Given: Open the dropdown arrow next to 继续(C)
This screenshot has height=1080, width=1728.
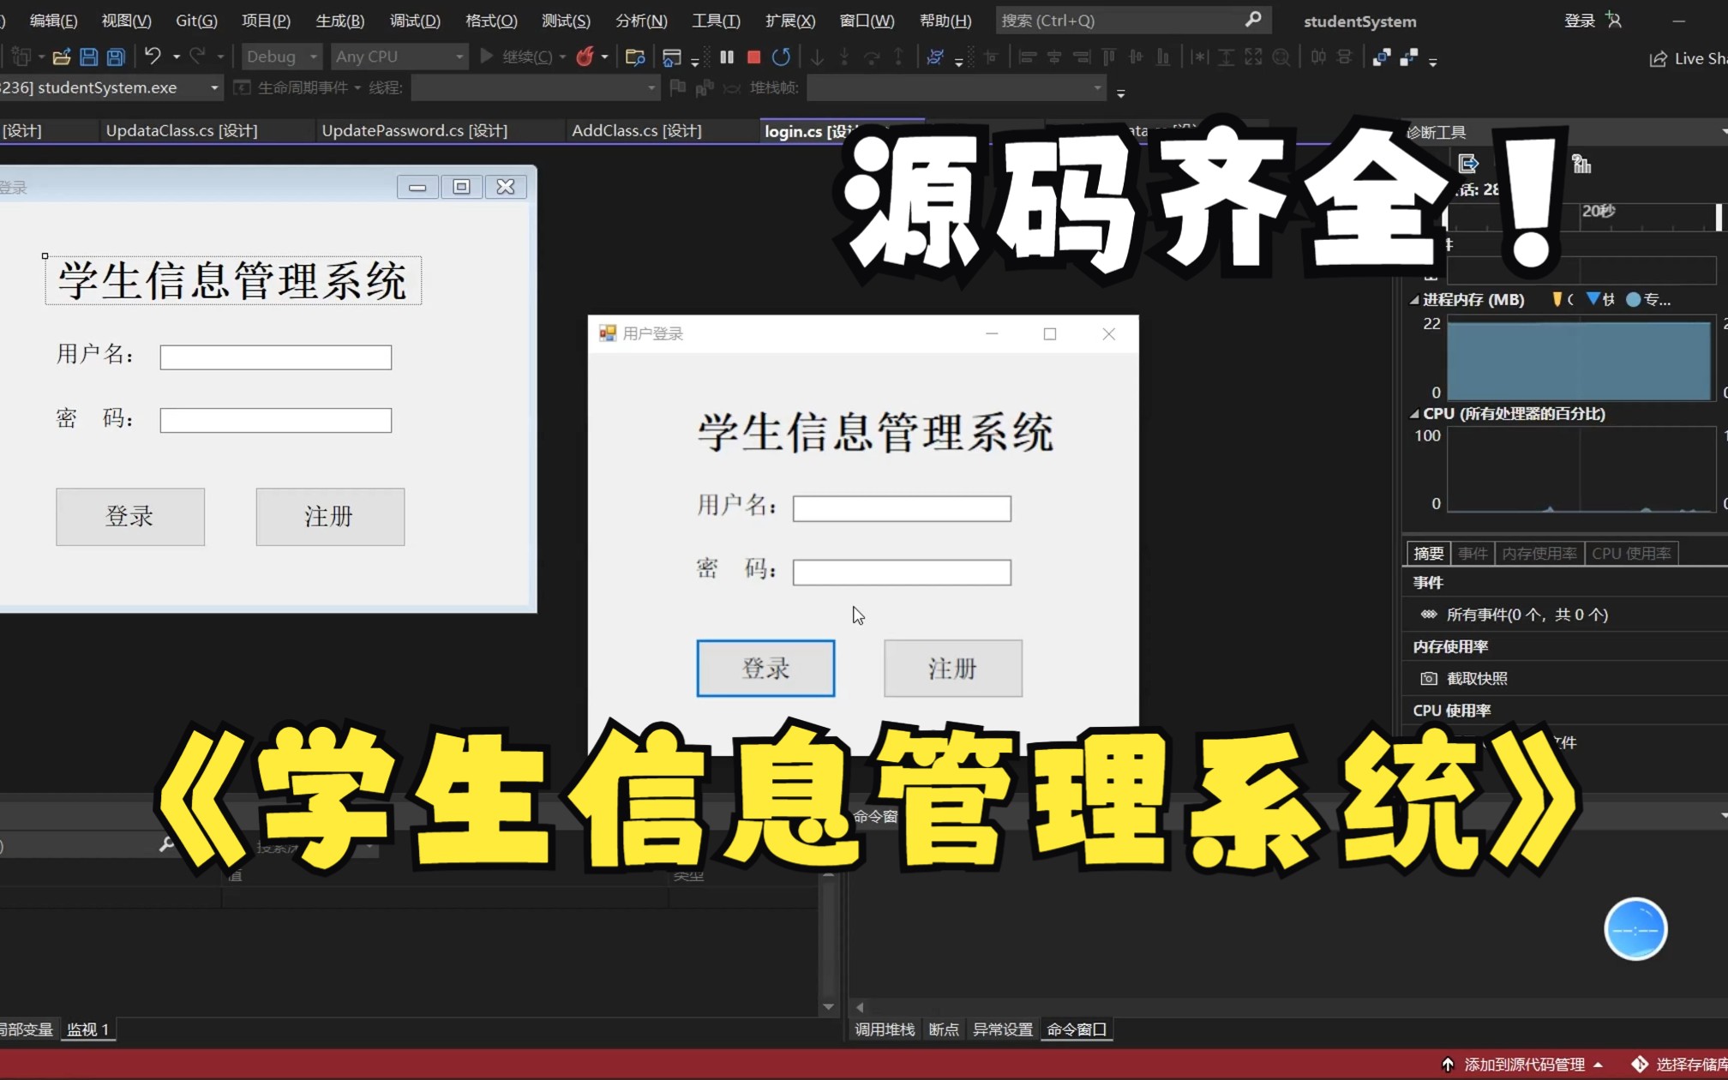Looking at the screenshot, I should [562, 57].
